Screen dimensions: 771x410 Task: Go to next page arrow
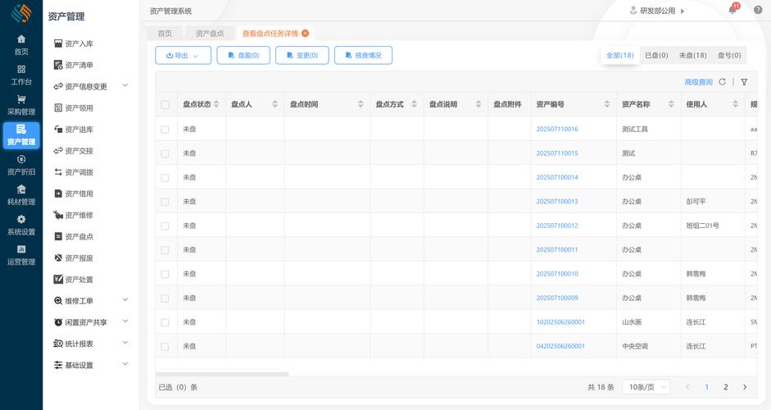pos(745,387)
